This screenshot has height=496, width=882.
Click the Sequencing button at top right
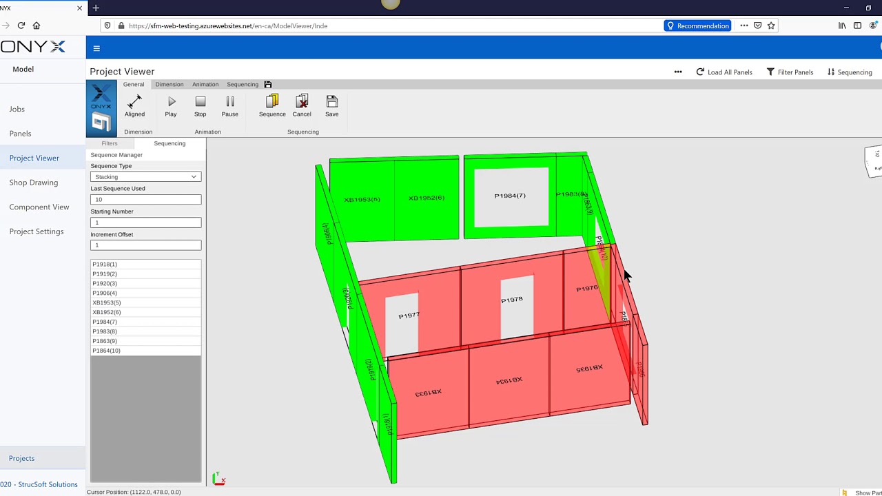850,72
